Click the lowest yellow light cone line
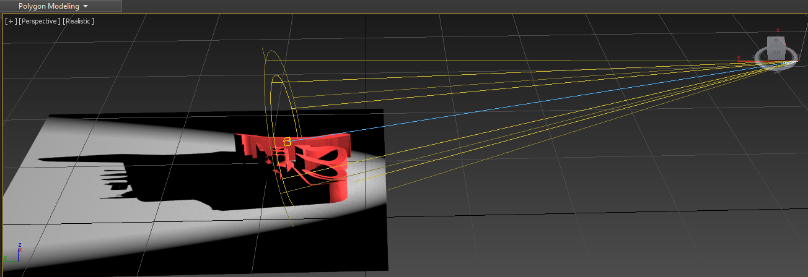 (x=558, y=136)
